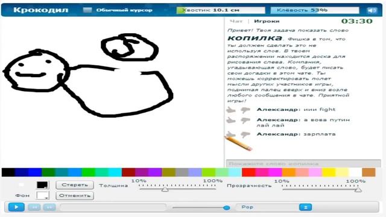Open the Pop genre dropdown arrow button

(306, 207)
